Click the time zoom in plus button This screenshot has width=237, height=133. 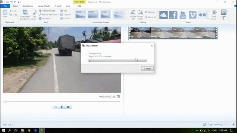click(233, 125)
